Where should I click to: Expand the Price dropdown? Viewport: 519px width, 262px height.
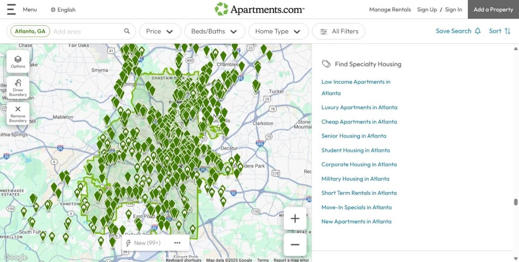click(159, 31)
